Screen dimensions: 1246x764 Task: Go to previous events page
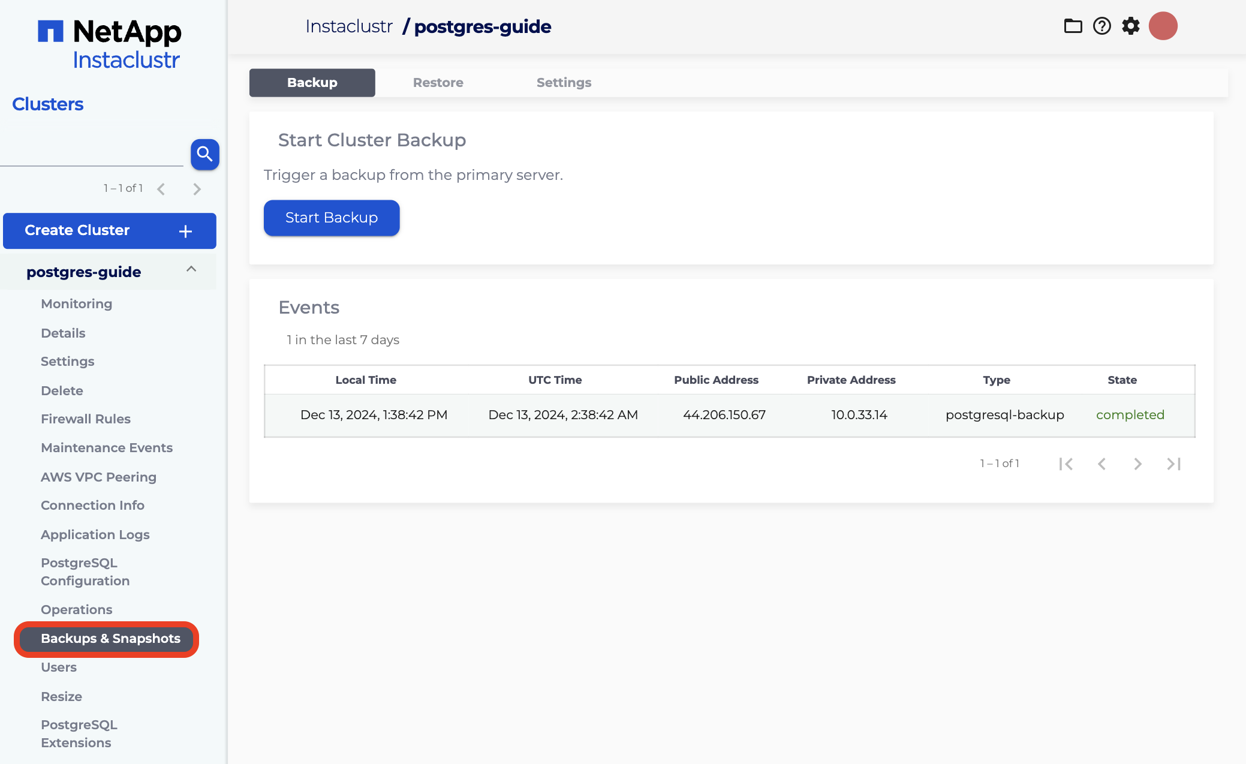(1101, 464)
